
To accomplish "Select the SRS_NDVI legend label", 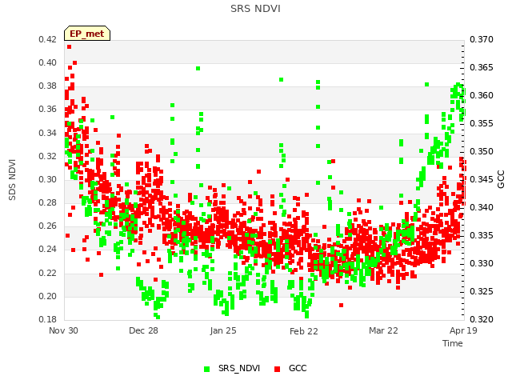I will click(239, 368).
